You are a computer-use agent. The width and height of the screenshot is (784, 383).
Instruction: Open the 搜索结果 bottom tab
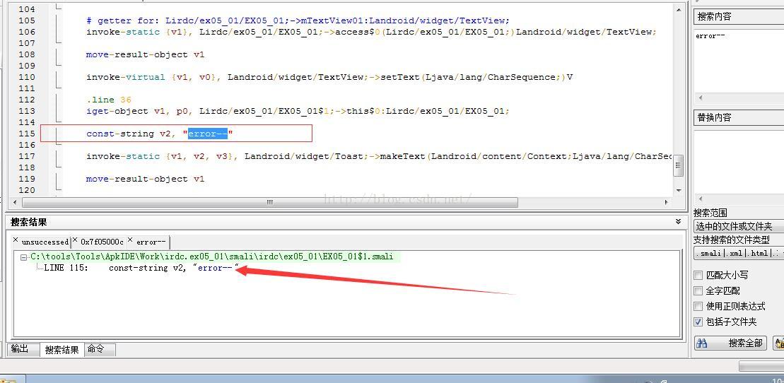coord(62,350)
